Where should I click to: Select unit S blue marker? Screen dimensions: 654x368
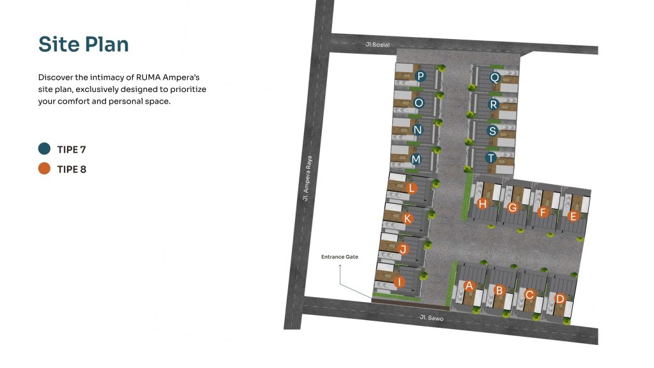(x=492, y=130)
